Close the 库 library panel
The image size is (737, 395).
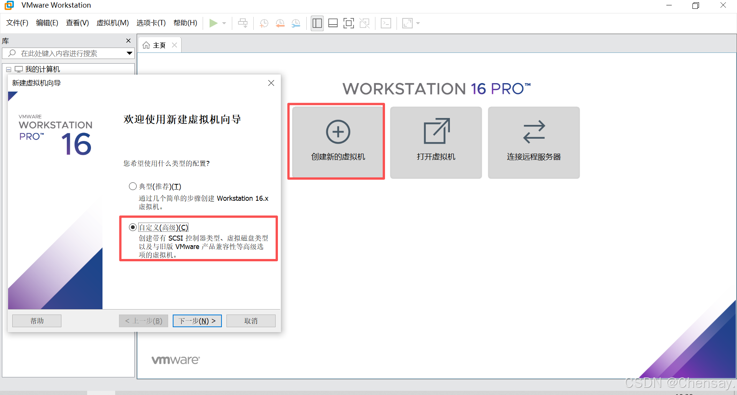tap(128, 41)
